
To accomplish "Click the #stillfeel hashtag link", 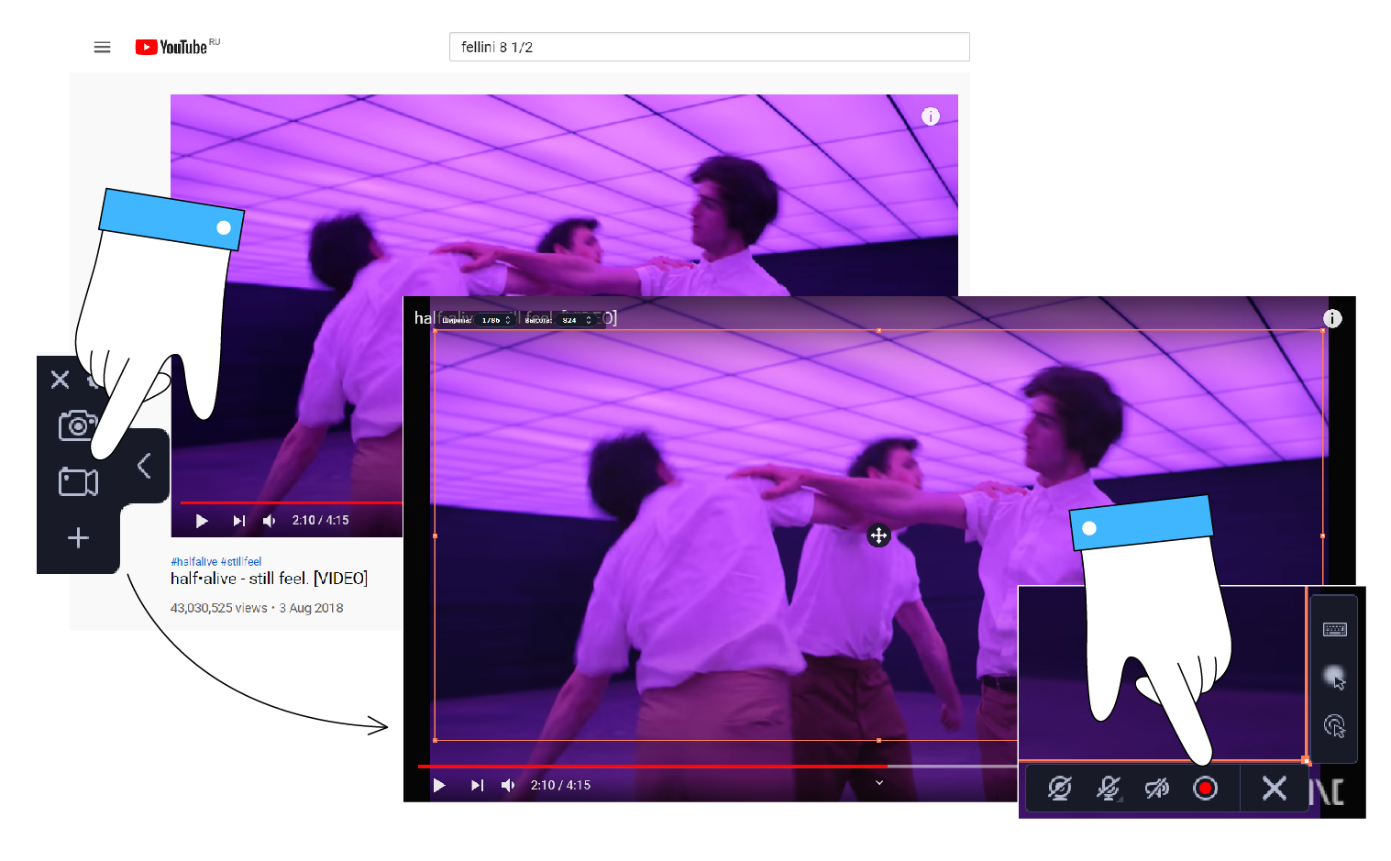I will point(241,561).
